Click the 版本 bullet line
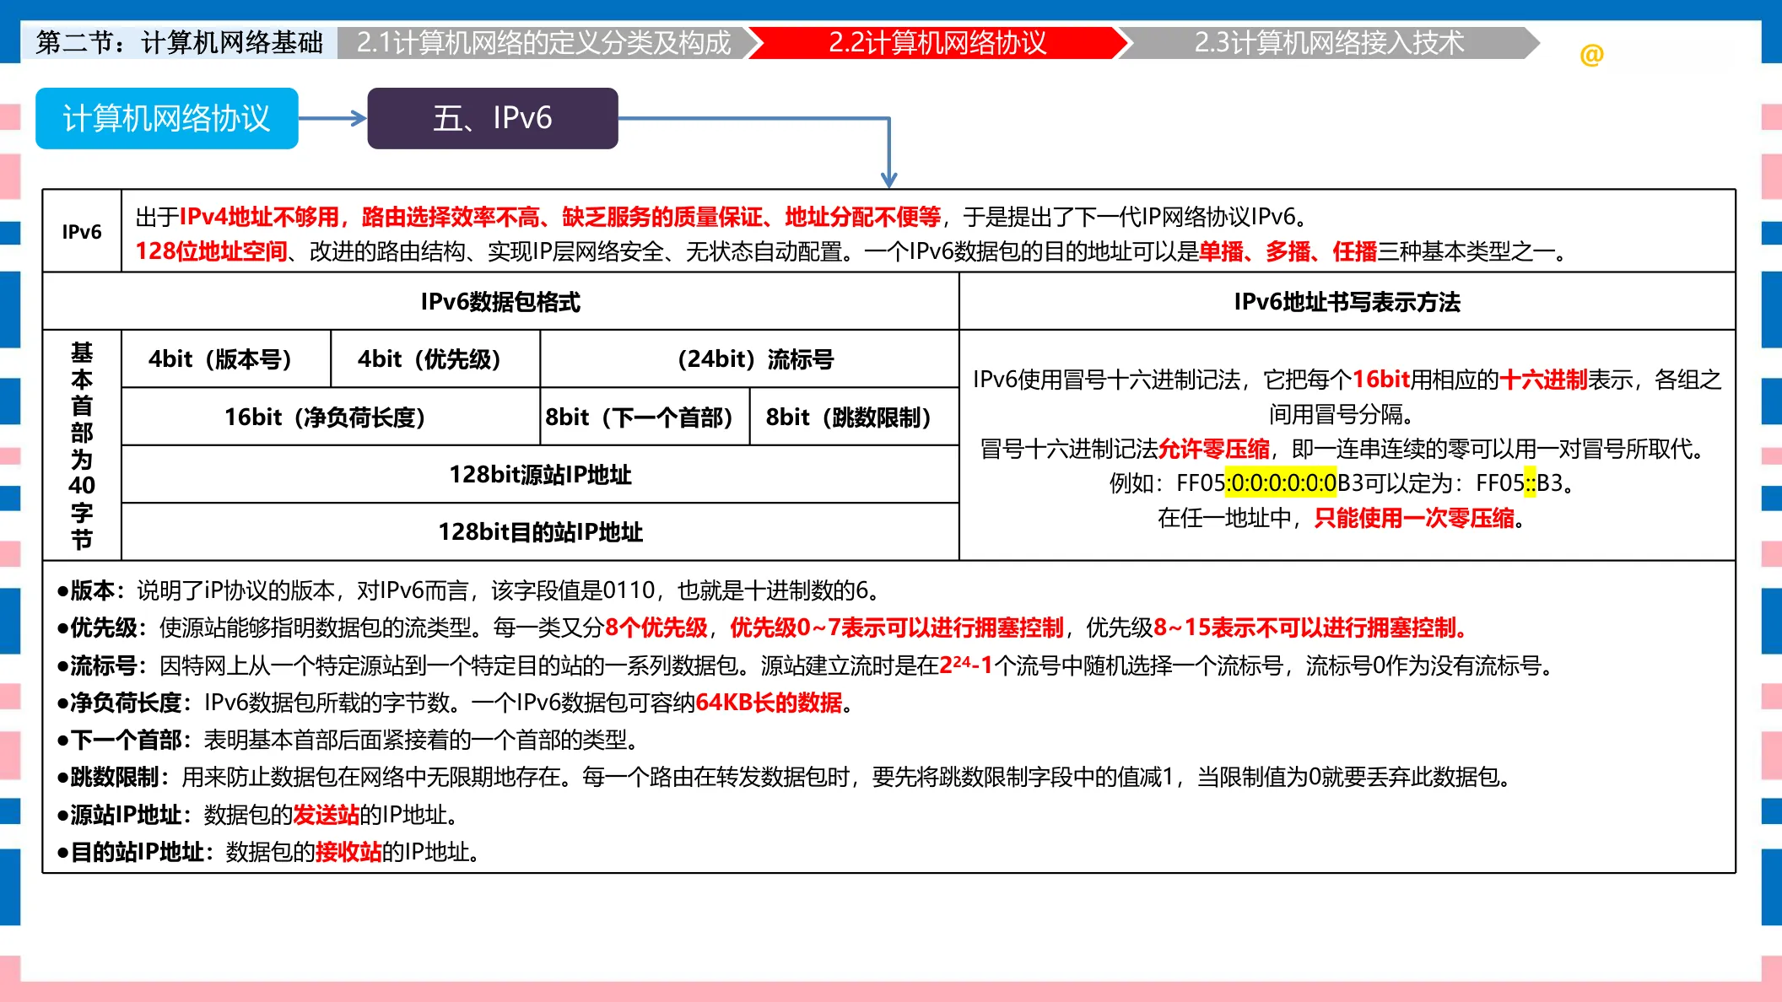Image resolution: width=1782 pixels, height=1002 pixels. point(469,590)
